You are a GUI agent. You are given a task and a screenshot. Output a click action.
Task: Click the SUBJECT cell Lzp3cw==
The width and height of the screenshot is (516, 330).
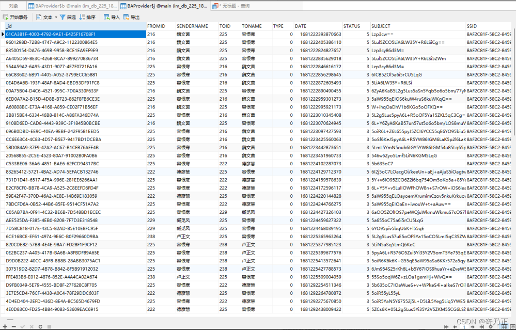pyautogui.click(x=418, y=34)
